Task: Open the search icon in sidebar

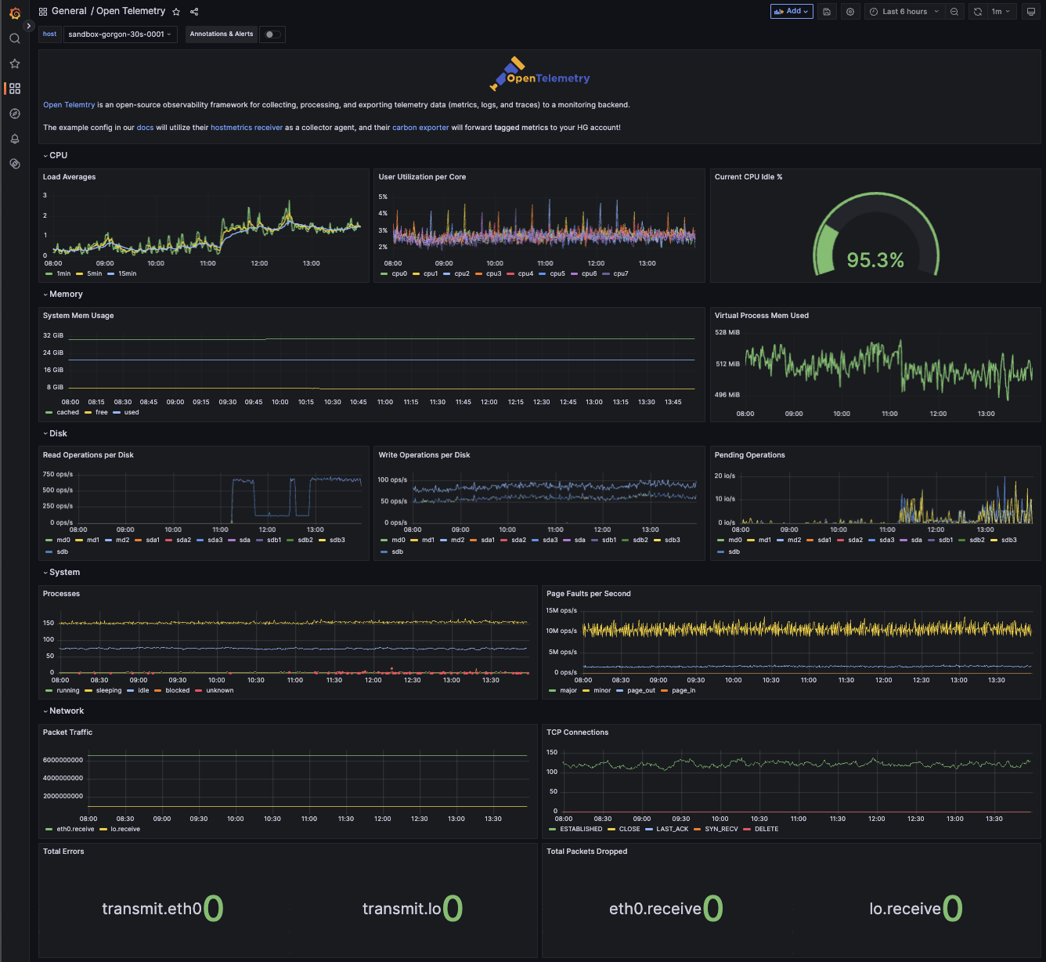Action: [x=14, y=38]
